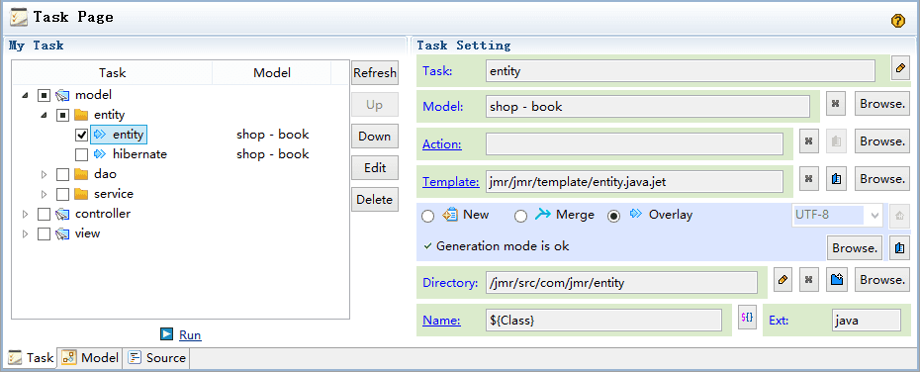
Task: Expand the controller tree node
Action: pyautogui.click(x=25, y=214)
